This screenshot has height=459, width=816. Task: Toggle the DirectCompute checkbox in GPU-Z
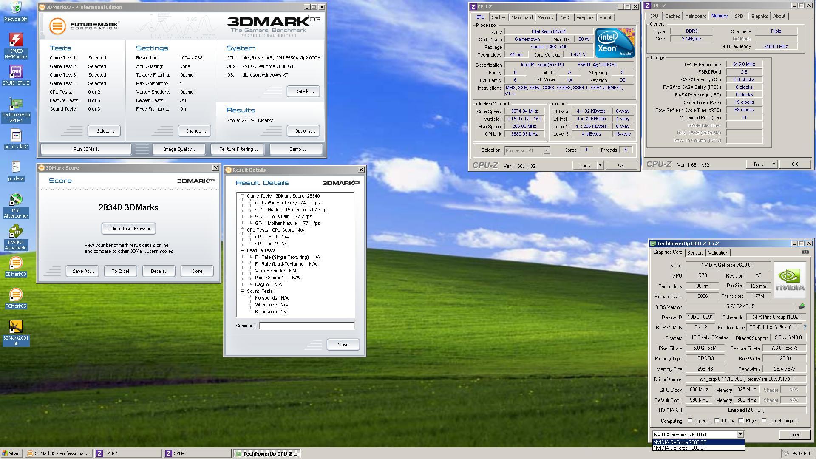point(764,421)
